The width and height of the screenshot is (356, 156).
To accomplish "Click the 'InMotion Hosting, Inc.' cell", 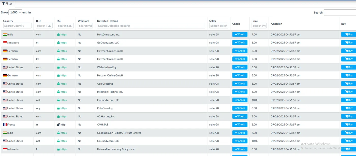I will tap(110, 92).
